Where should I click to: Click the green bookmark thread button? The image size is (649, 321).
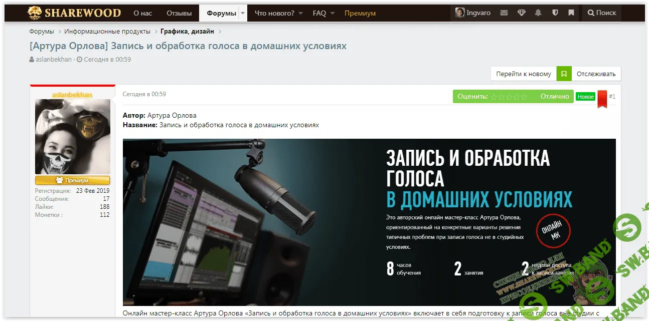(564, 74)
